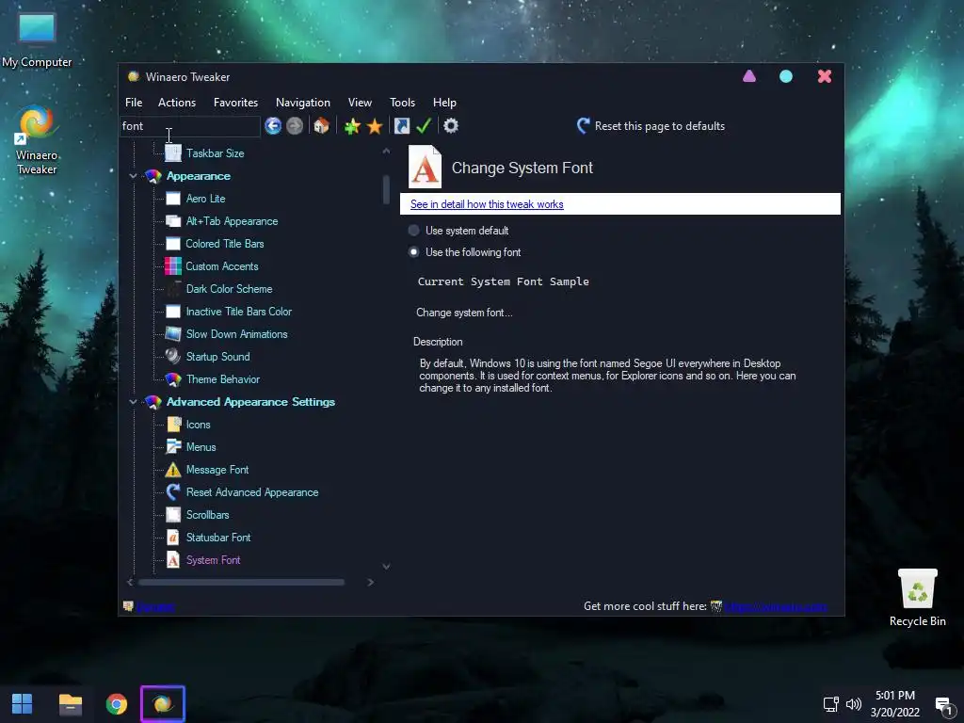
Task: Click the green checkmark toolbar icon
Action: pos(424,126)
